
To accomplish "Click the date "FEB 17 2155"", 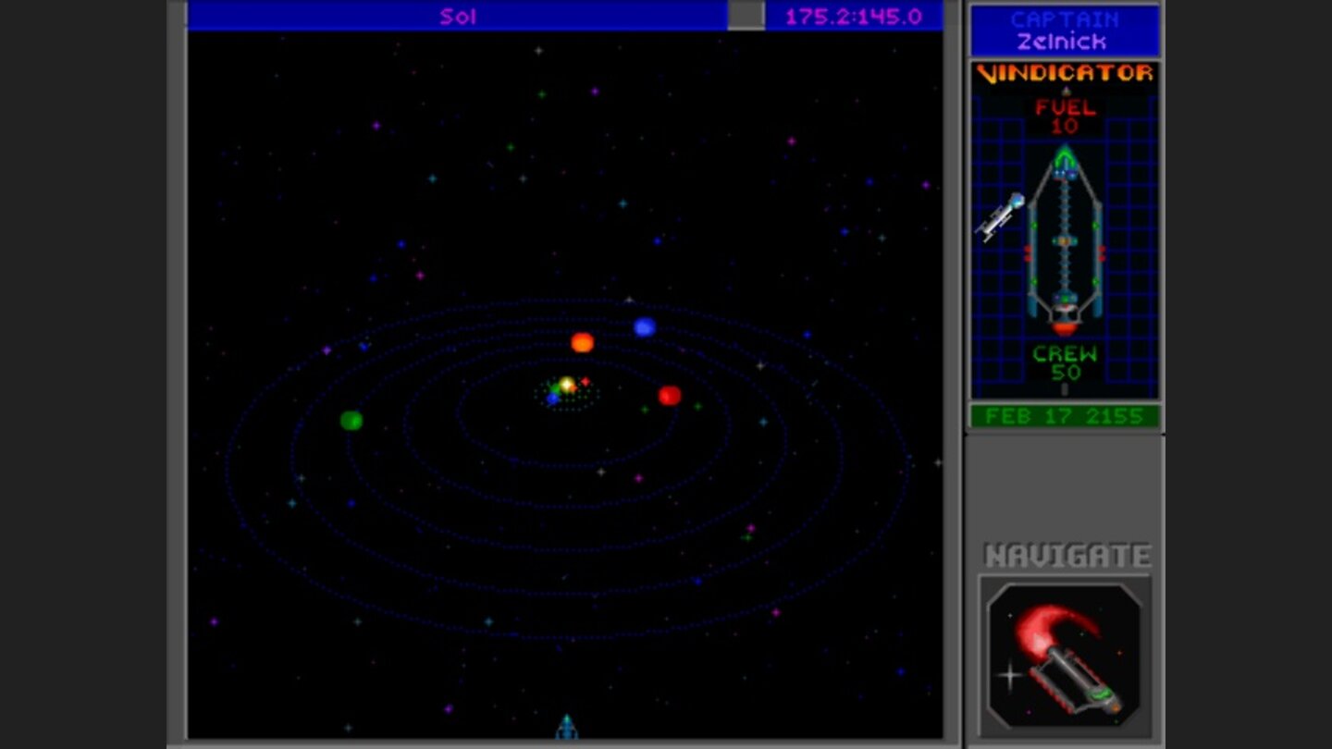I will (x=1065, y=416).
